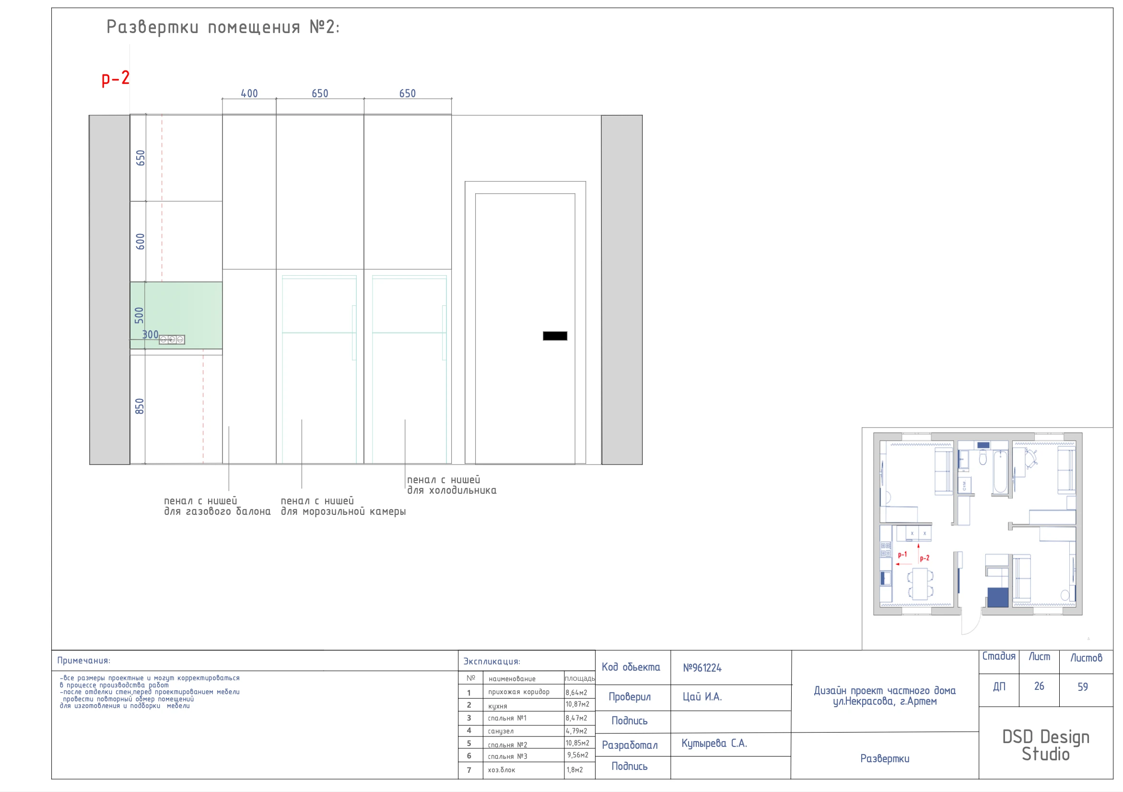The height and width of the screenshot is (792, 1123).
Task: Click the 'Развертки помещения №2' title
Action: point(222,27)
